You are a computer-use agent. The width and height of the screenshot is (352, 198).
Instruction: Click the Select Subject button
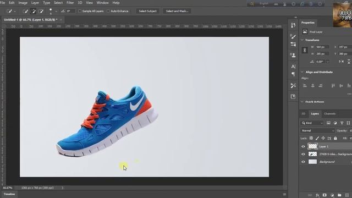pyautogui.click(x=148, y=11)
